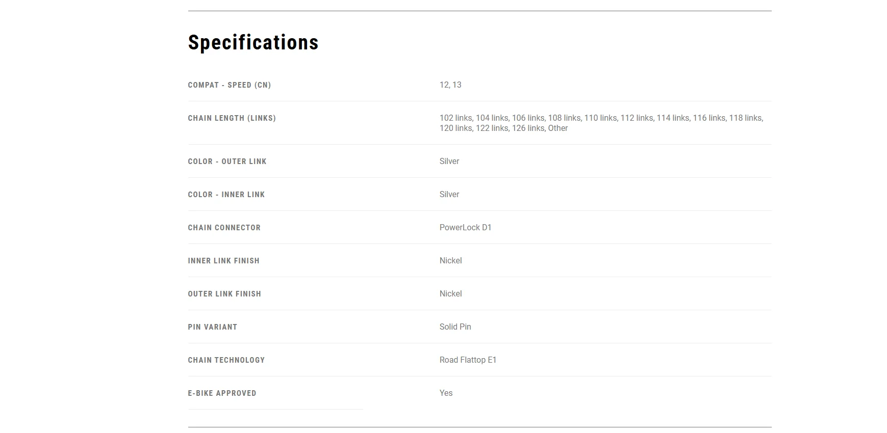887x433 pixels.
Task: Select the Specifications heading
Action: tap(253, 43)
